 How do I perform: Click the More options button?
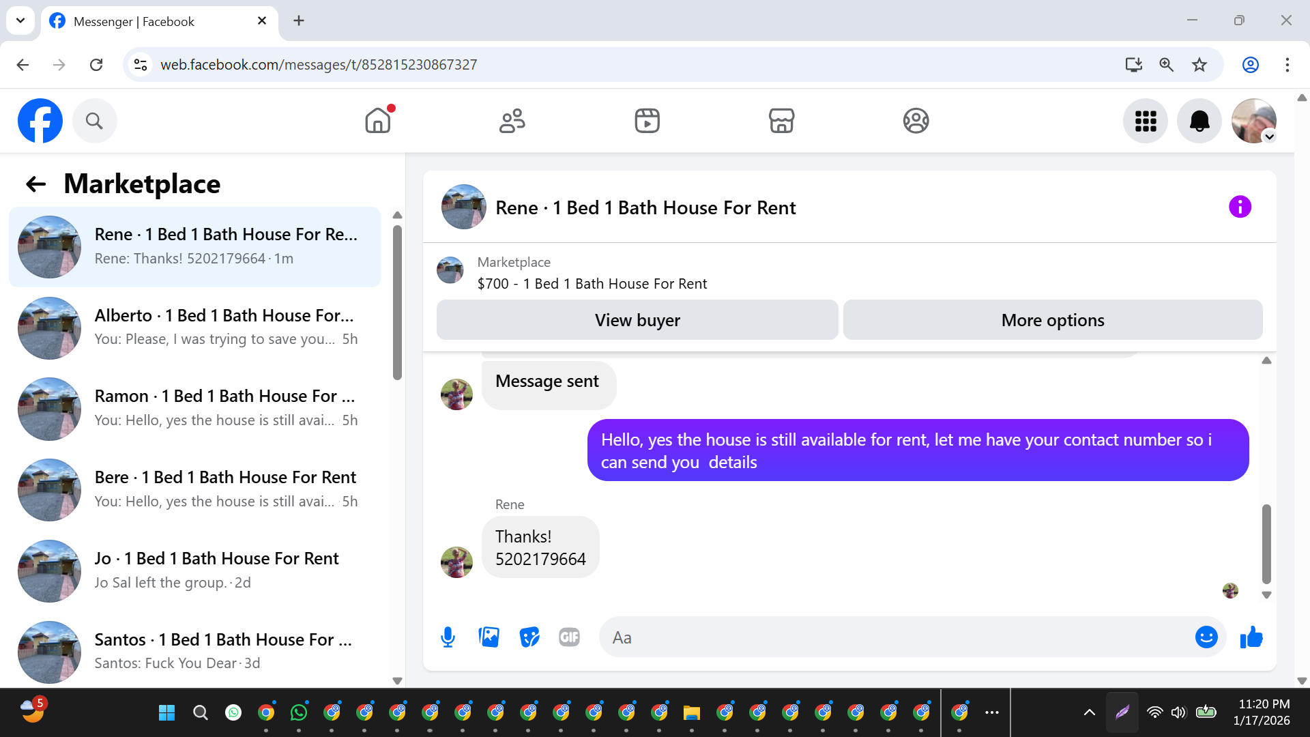(x=1052, y=320)
